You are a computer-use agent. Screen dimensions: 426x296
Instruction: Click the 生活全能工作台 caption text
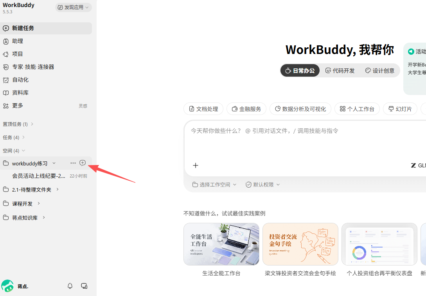221,273
